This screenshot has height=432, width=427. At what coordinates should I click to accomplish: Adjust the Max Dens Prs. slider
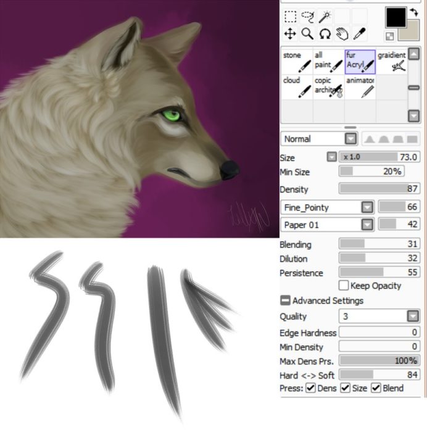click(x=379, y=360)
